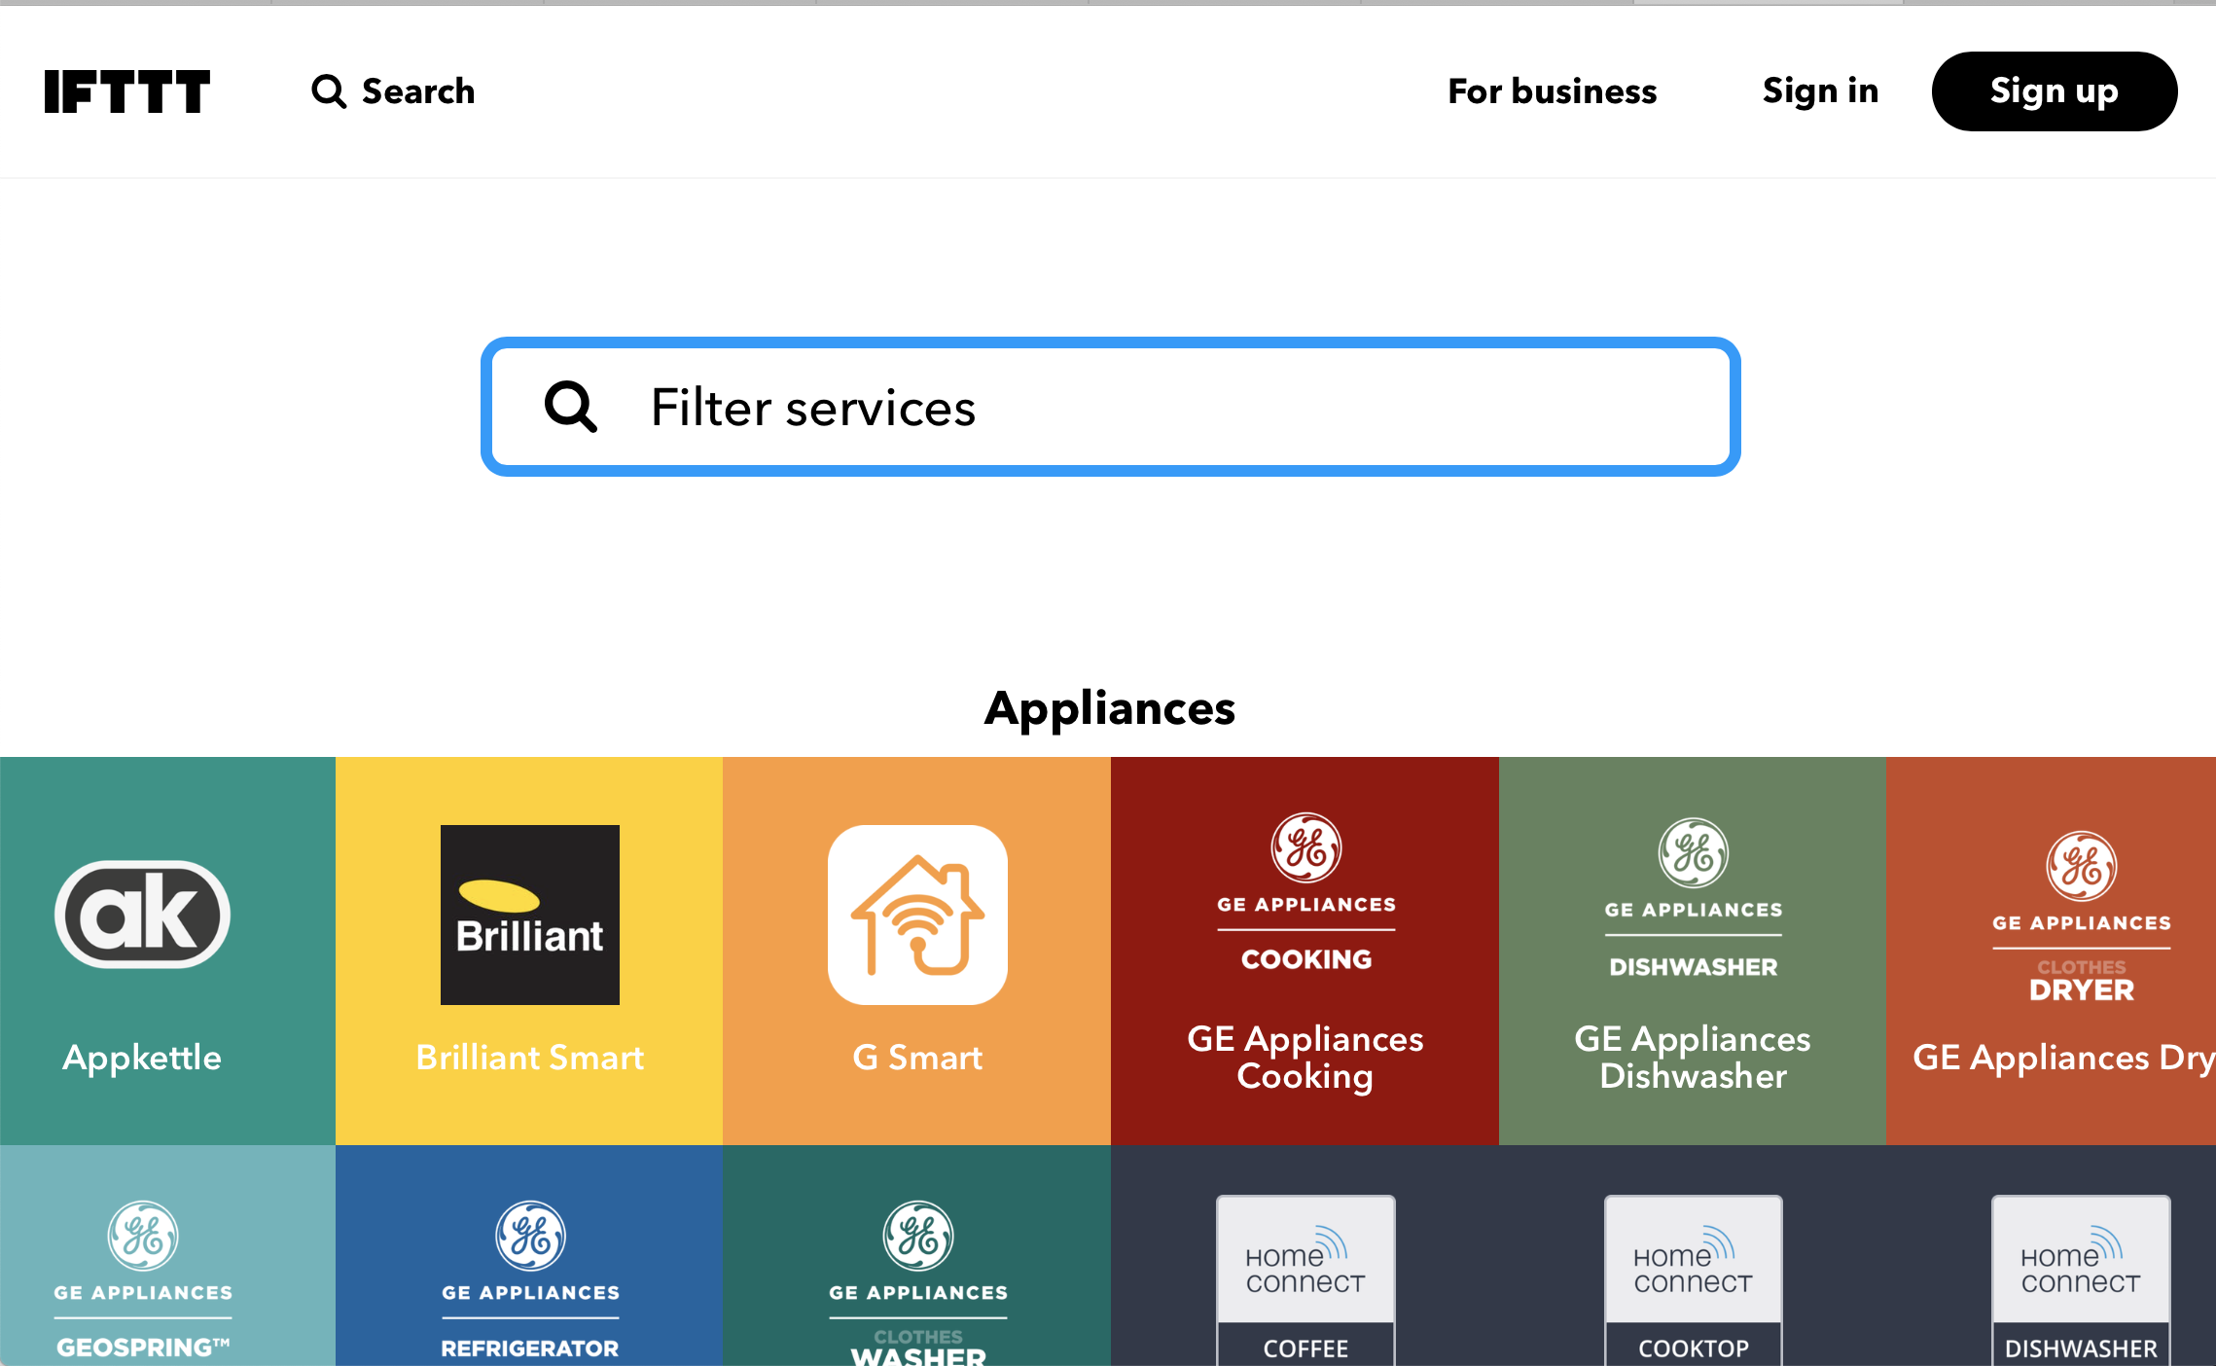
Task: Open the Brilliant Smart logo tile
Action: (529, 915)
